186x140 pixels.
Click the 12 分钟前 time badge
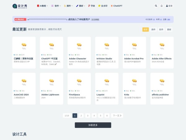(x=95, y=20)
